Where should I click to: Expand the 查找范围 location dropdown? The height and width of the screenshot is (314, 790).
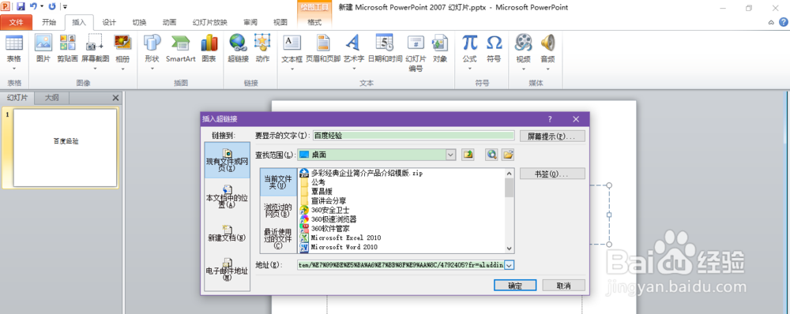click(x=451, y=155)
